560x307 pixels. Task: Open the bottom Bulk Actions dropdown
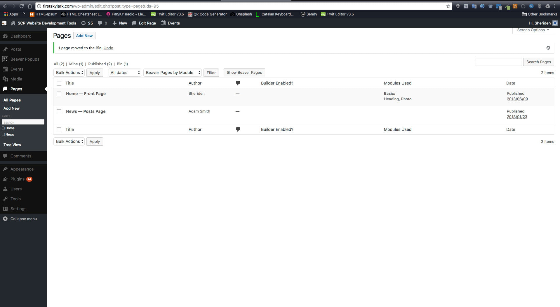pyautogui.click(x=69, y=141)
